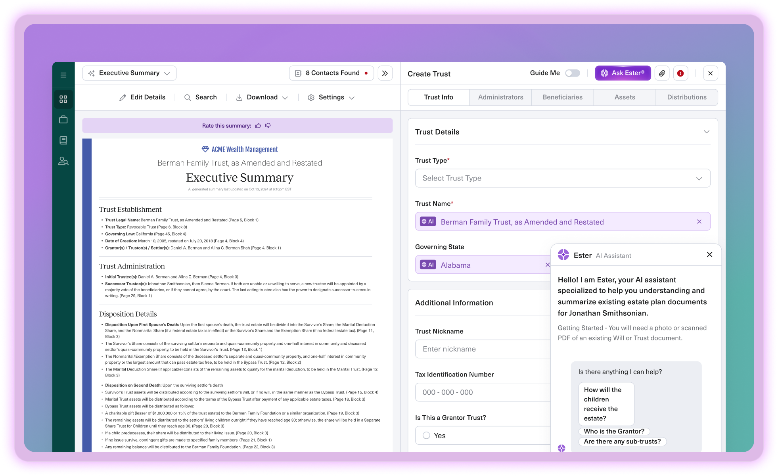
Task: Click the 'Trust Legal Name' bullet line
Action: (x=182, y=220)
